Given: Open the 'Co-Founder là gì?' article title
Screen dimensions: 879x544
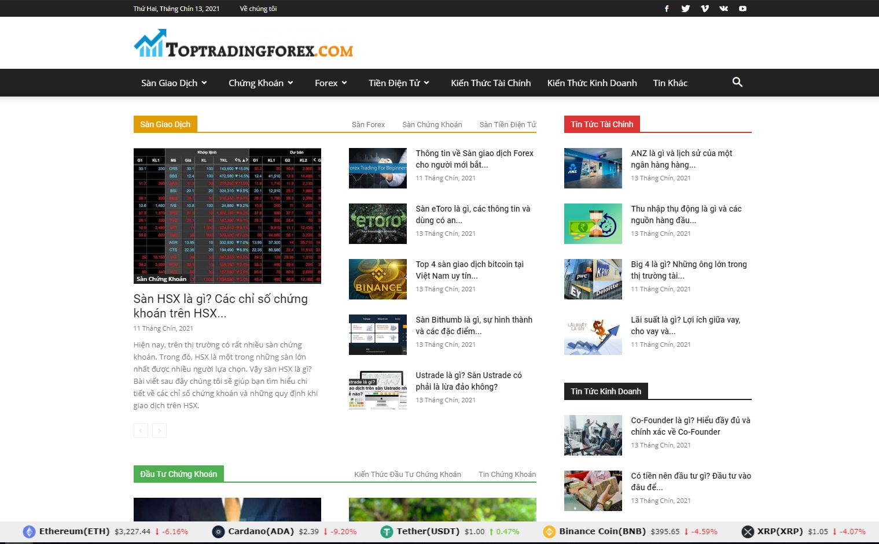Looking at the screenshot, I should tap(690, 426).
